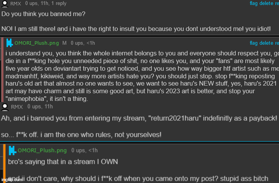279x183 pixels.
Task: Reply to RMX's top comment
Action: (277, 4)
